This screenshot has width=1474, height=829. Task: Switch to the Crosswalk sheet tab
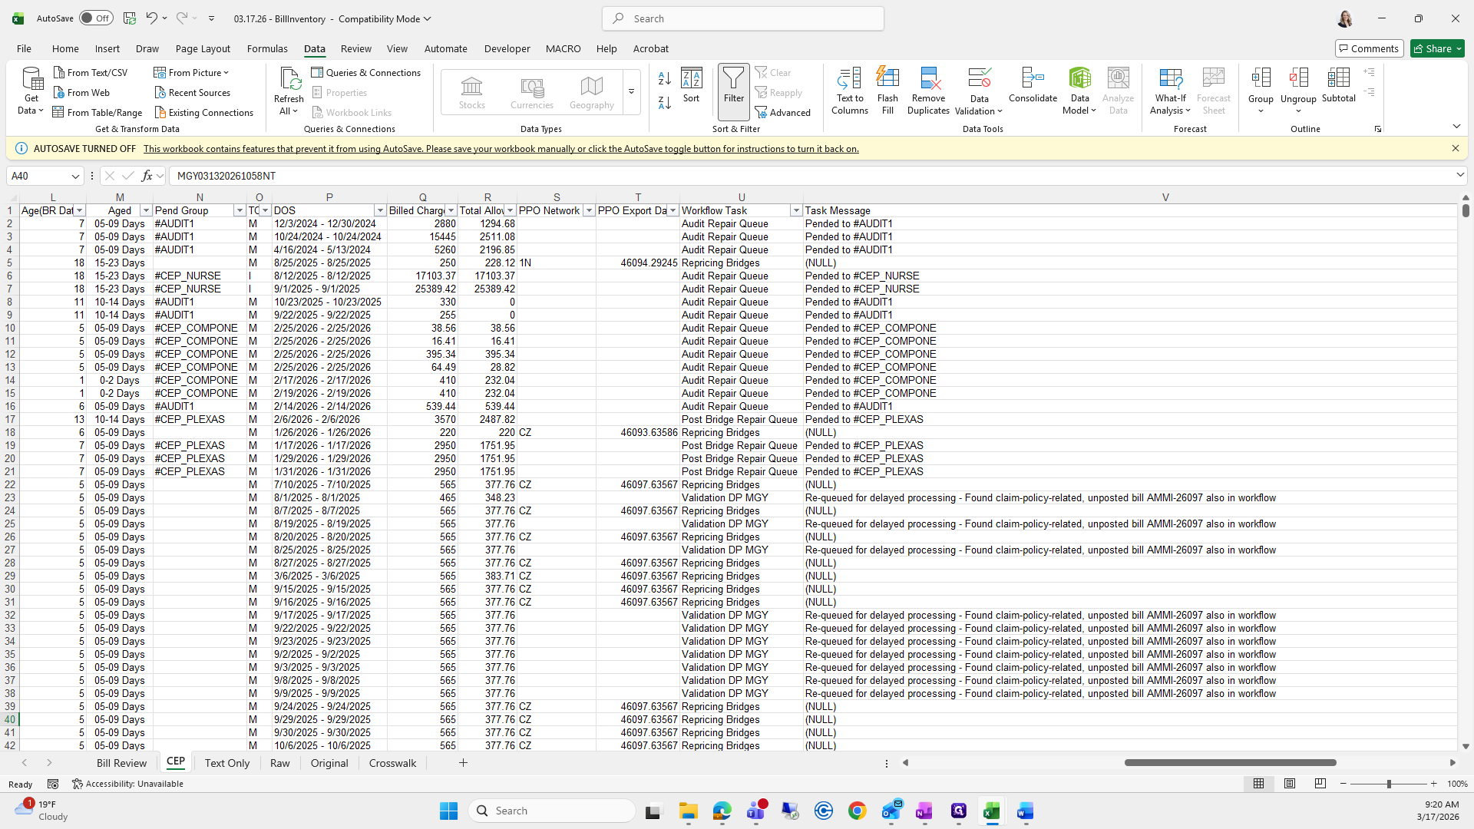pyautogui.click(x=392, y=763)
